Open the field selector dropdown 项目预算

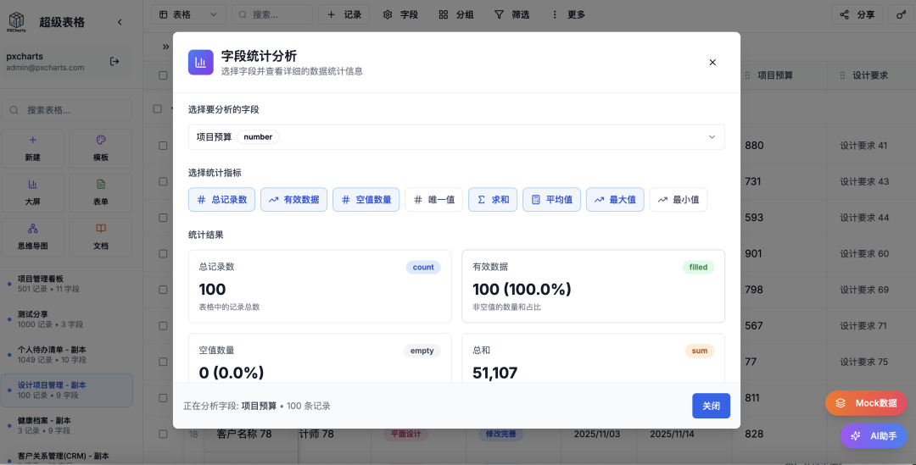tap(456, 137)
